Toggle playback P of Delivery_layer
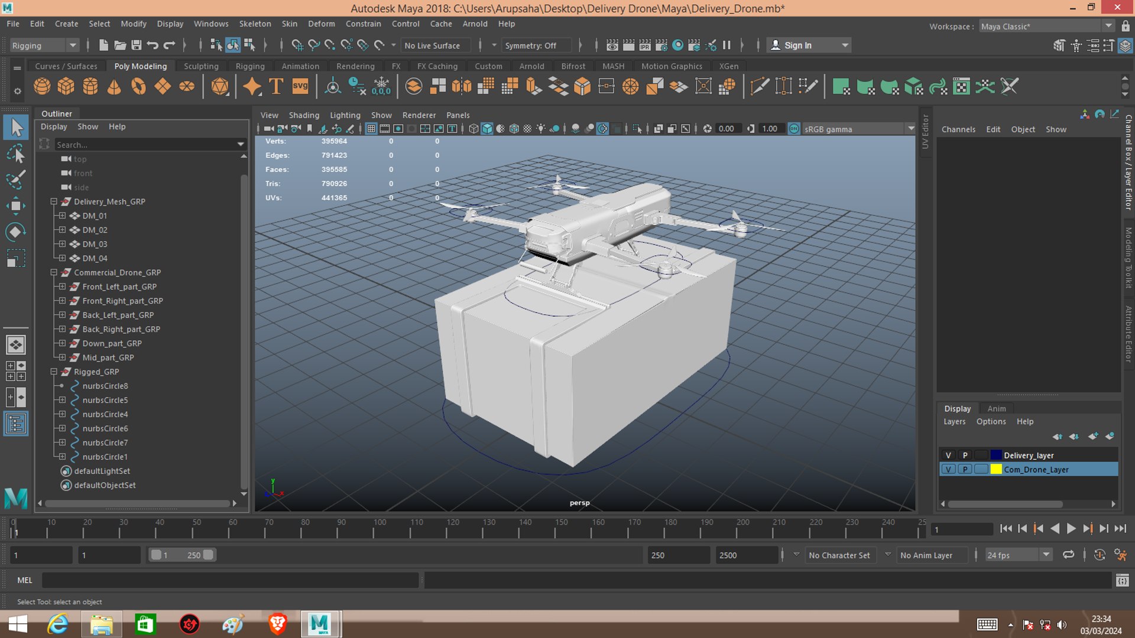Screen dimensions: 1135x638 [x=965, y=455]
